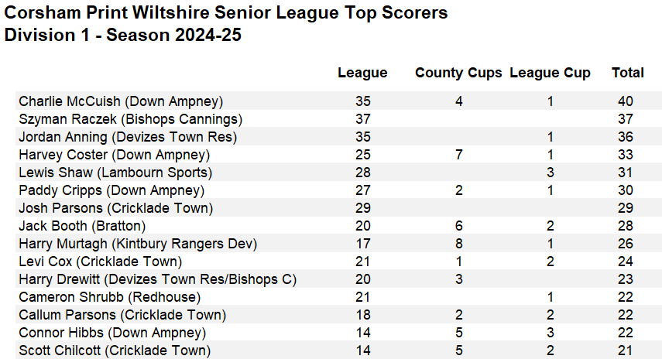The height and width of the screenshot is (359, 662).
Task: Click Jordan Anning (Devizes Town Res)
Action: click(x=128, y=137)
